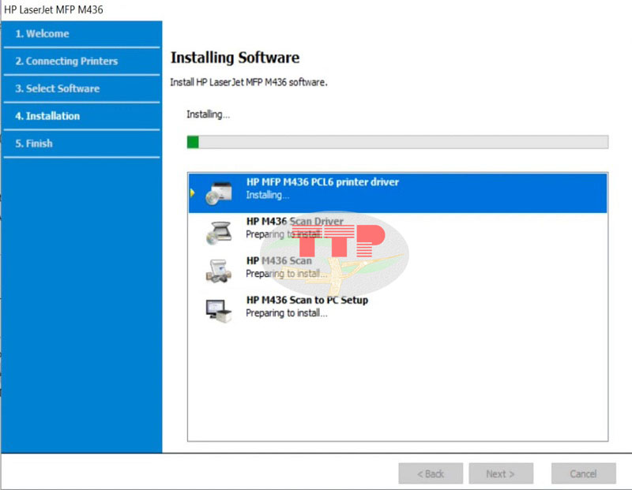Click 'Installing Software' heading
Screen dimensions: 632x490
tap(235, 58)
